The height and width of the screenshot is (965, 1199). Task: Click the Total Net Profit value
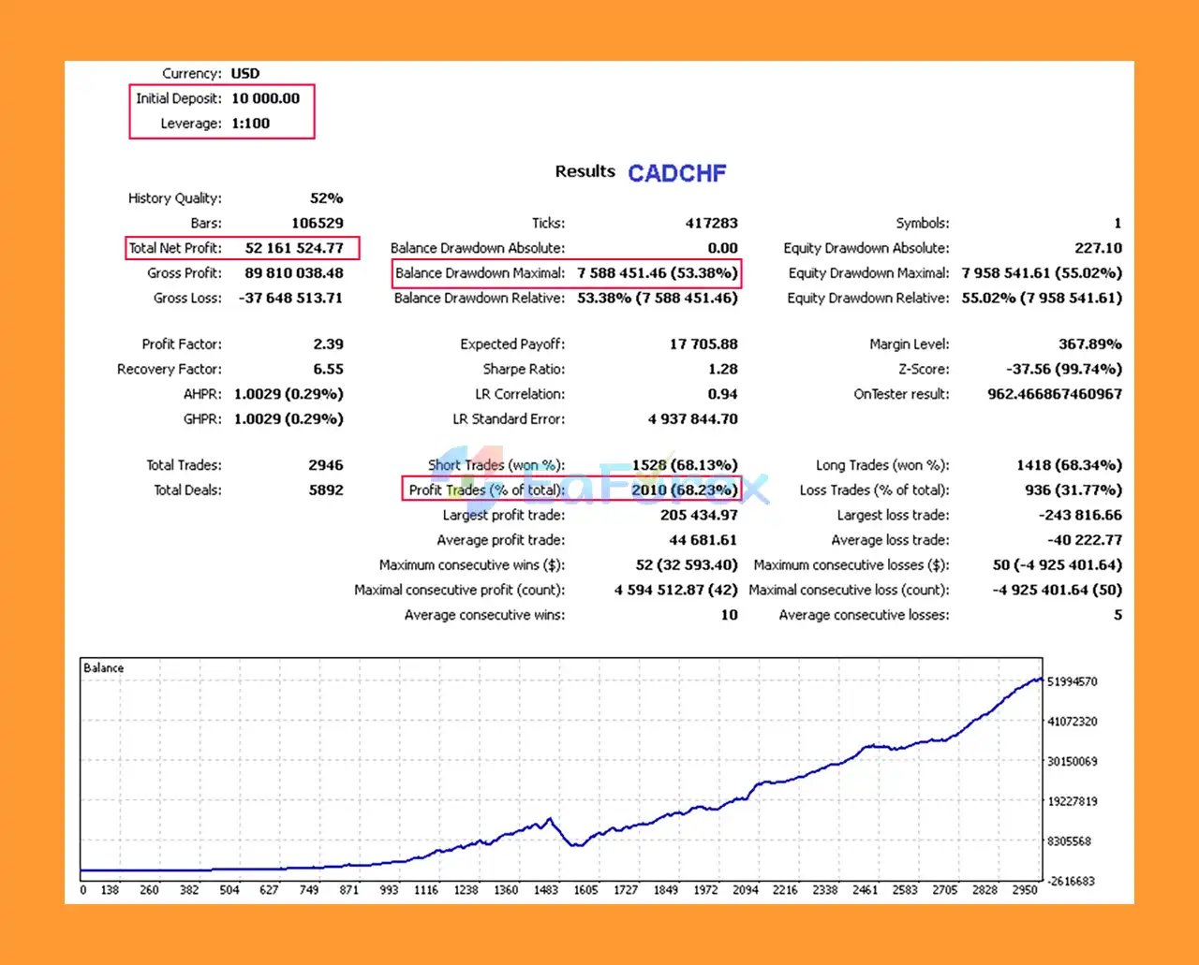point(294,248)
